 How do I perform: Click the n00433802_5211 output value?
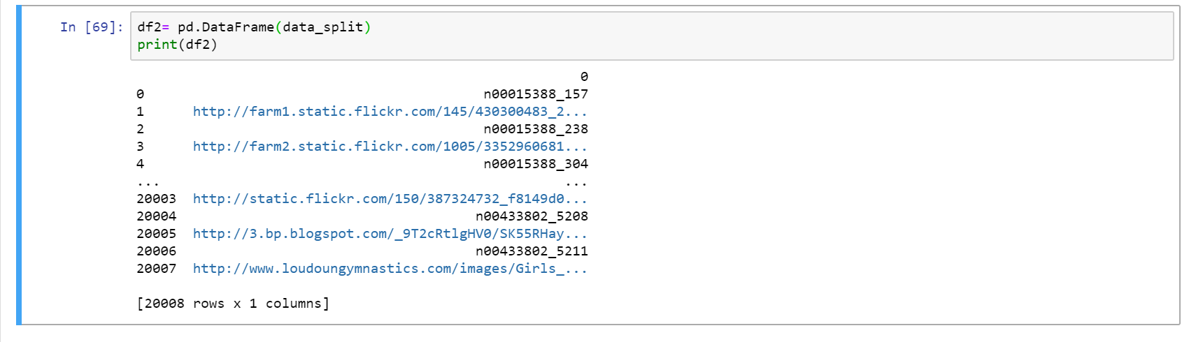pos(532,251)
